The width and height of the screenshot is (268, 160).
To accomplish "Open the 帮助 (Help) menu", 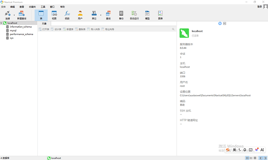I will [63, 7].
